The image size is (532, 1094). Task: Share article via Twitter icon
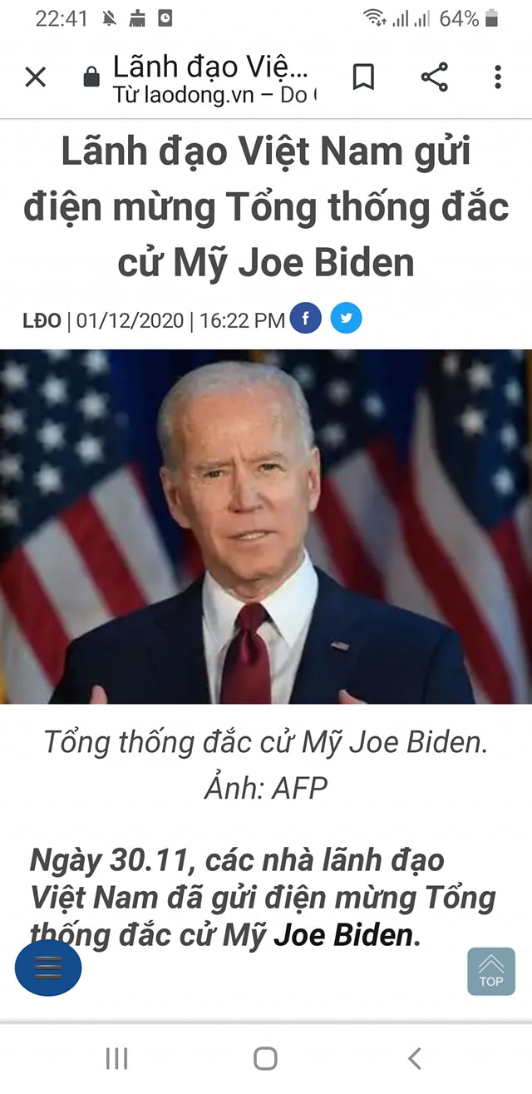pyautogui.click(x=346, y=319)
